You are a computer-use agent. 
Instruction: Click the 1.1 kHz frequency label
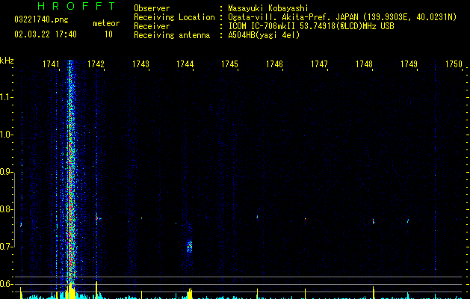pyautogui.click(x=6, y=97)
